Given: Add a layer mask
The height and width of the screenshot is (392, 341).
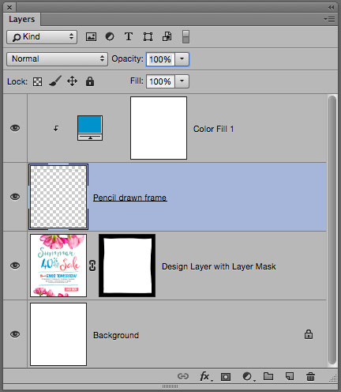Looking at the screenshot, I should (x=226, y=377).
